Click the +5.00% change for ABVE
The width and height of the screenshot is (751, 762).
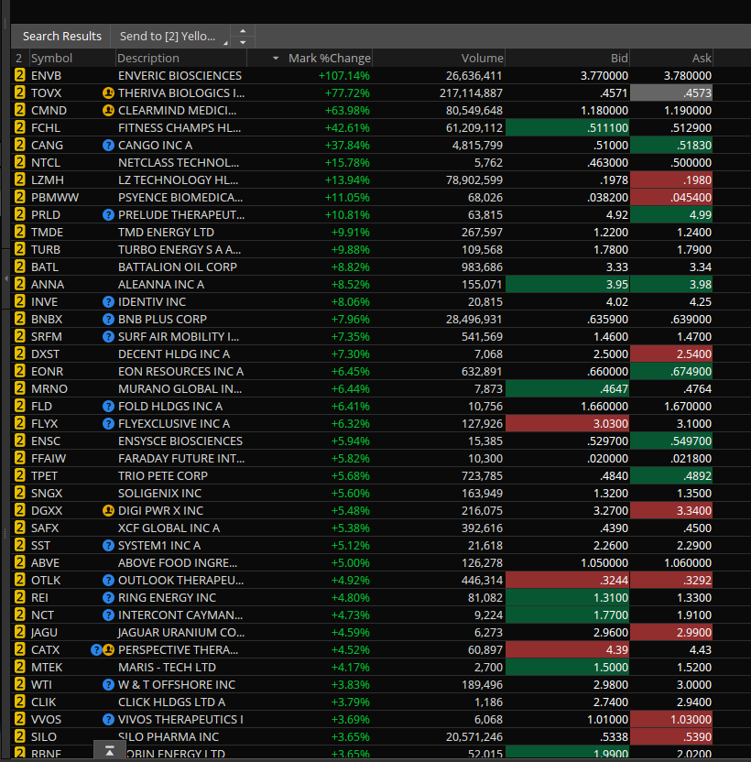(x=350, y=562)
